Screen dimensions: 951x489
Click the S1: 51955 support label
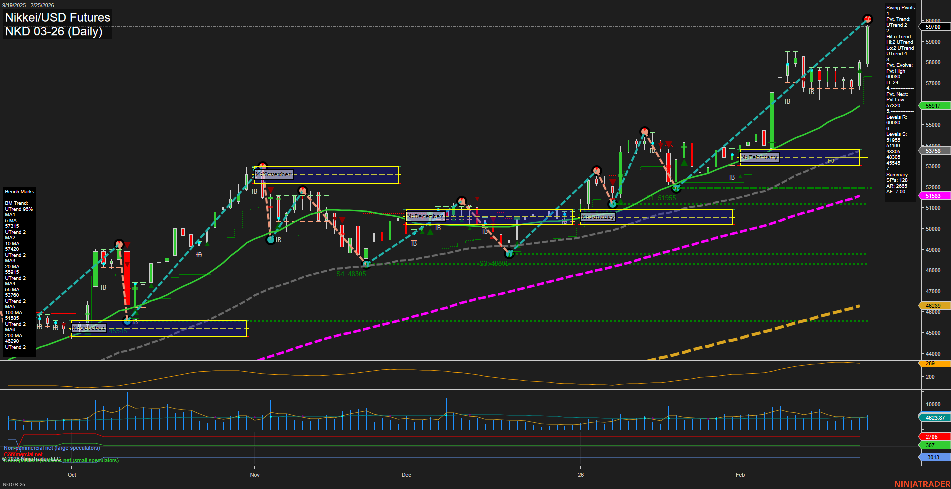[x=660, y=198]
